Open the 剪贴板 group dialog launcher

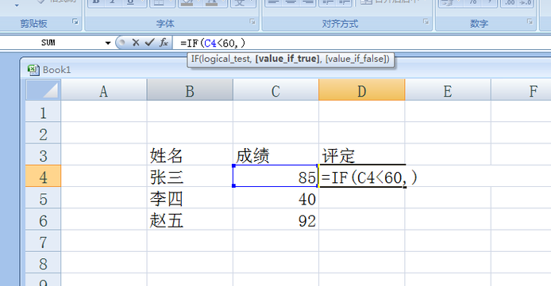tap(75, 21)
